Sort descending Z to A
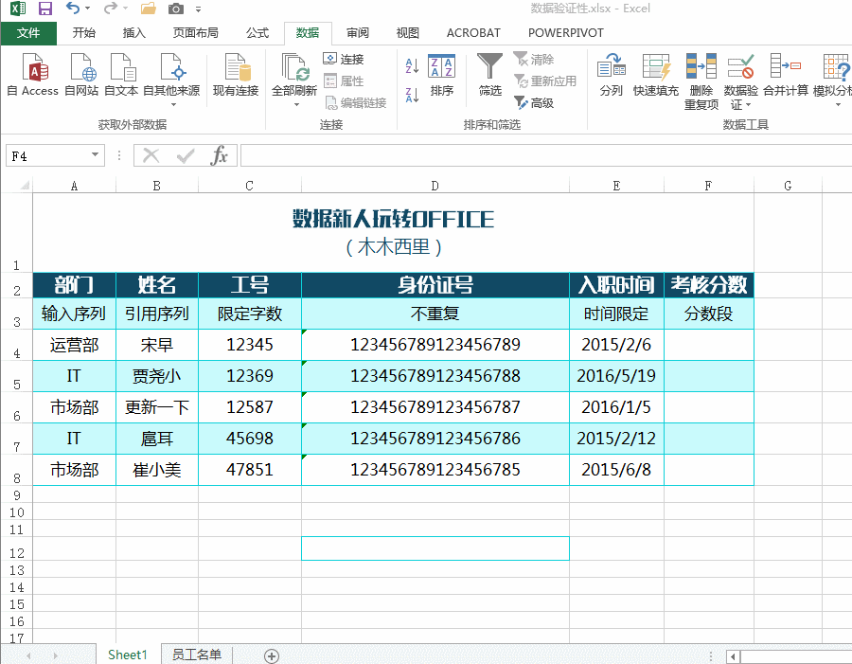Image resolution: width=852 pixels, height=664 pixels. tap(413, 95)
